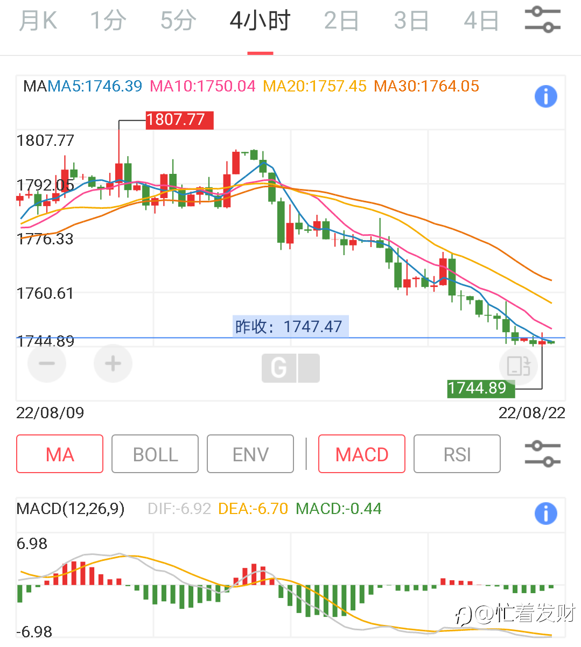Switch to 2日 timeframe tab
The width and height of the screenshot is (581, 647).
pos(341,21)
